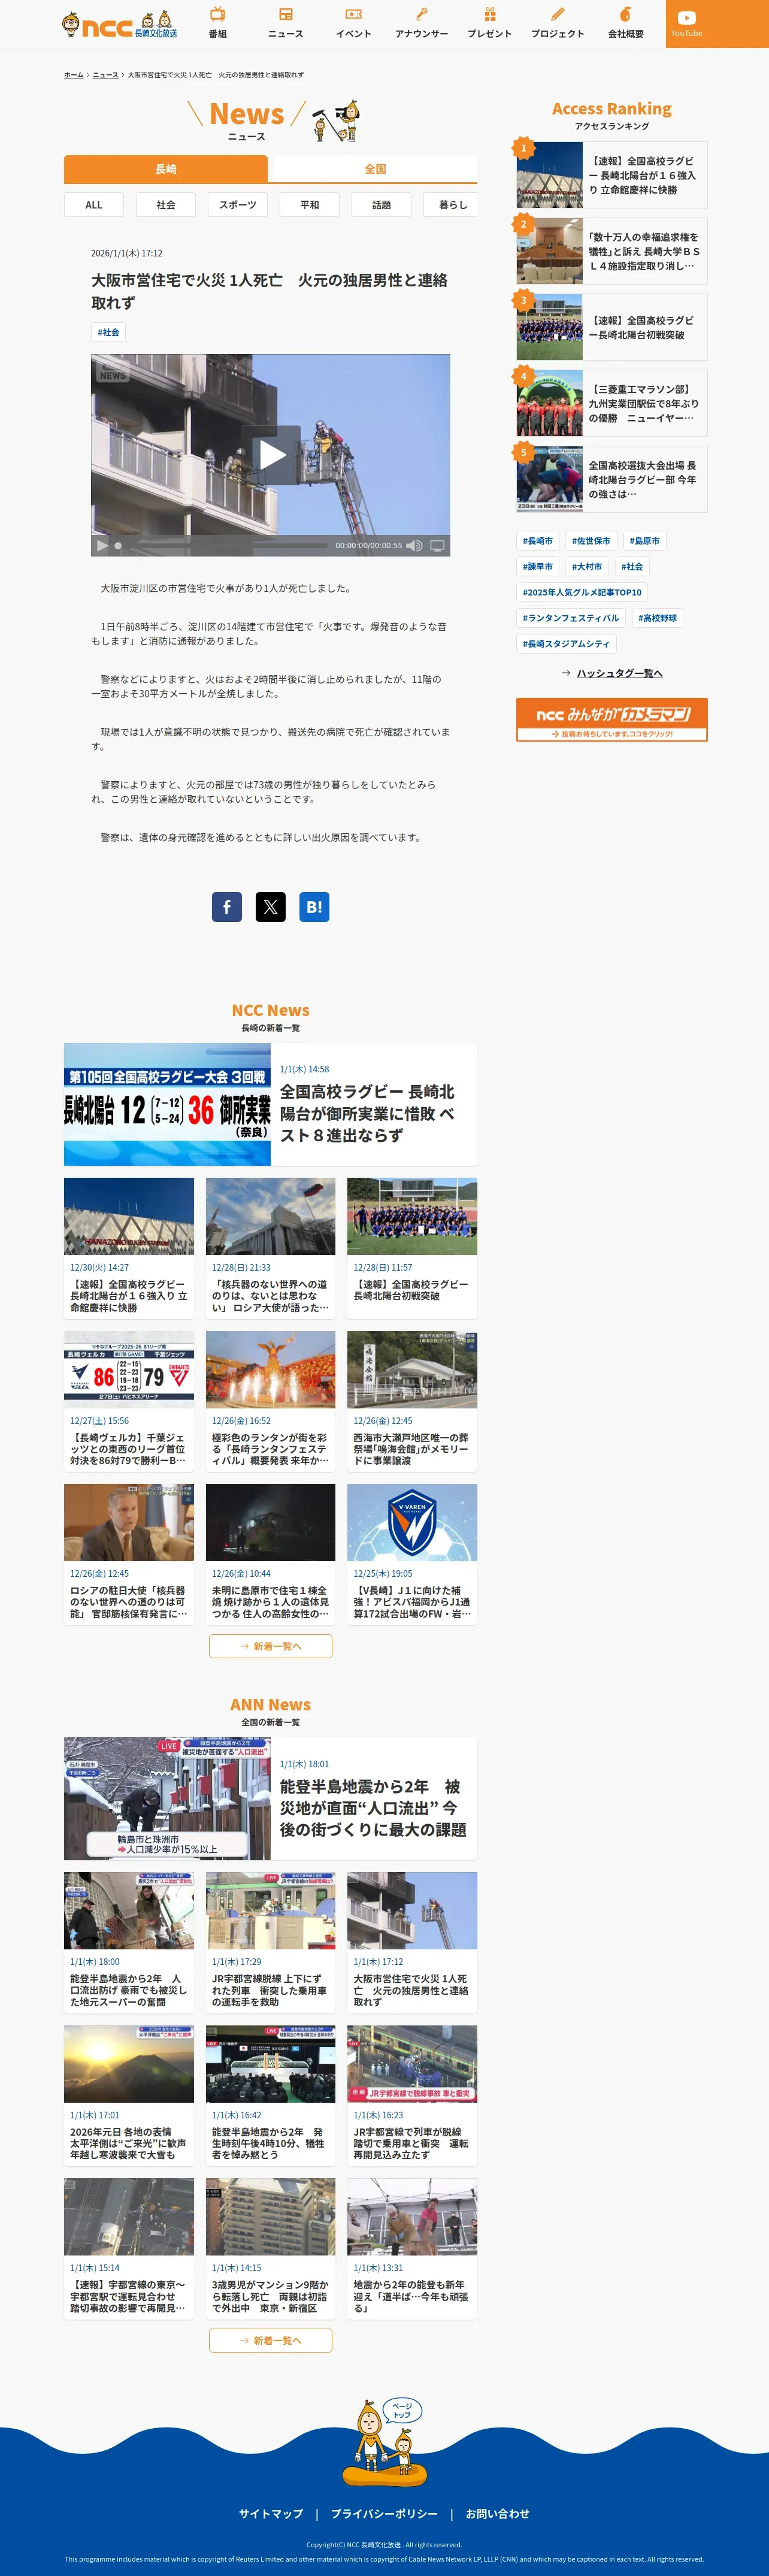This screenshot has width=769, height=2576.
Task: Open ranking item 4 三菱重工マラソン部 article
Action: point(612,403)
